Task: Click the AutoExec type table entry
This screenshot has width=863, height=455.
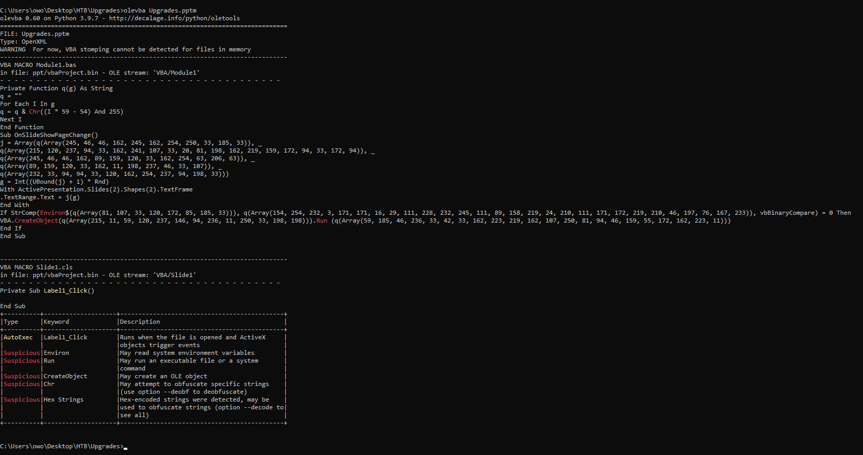Action: point(18,337)
